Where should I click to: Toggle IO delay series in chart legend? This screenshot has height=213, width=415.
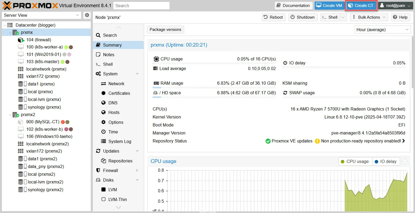point(386,161)
